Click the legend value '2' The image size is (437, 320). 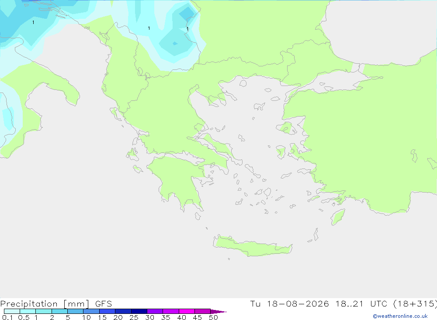(52, 317)
